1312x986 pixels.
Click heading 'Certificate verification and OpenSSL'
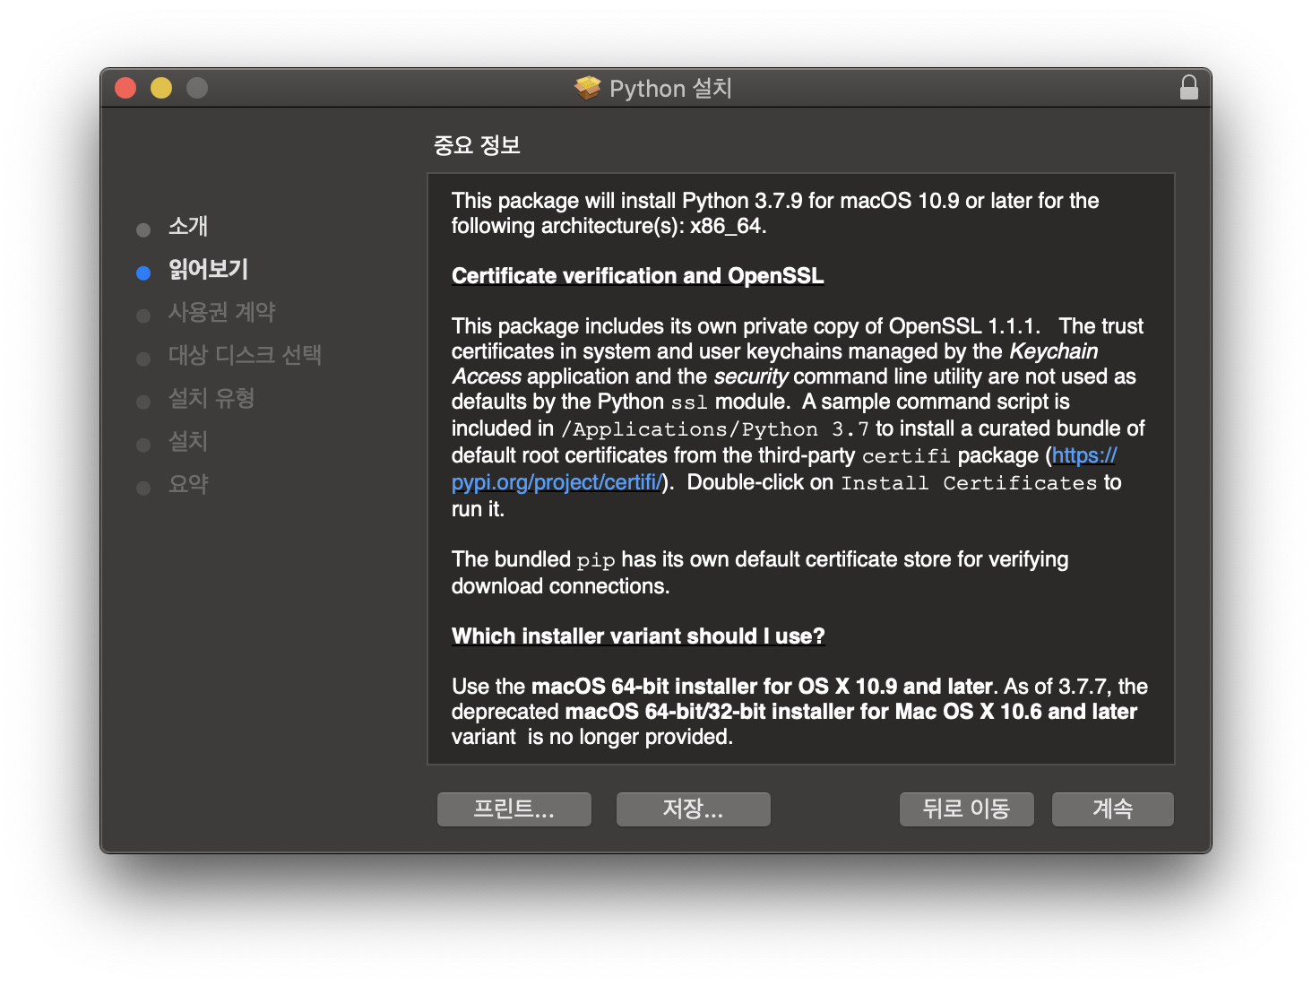click(637, 276)
